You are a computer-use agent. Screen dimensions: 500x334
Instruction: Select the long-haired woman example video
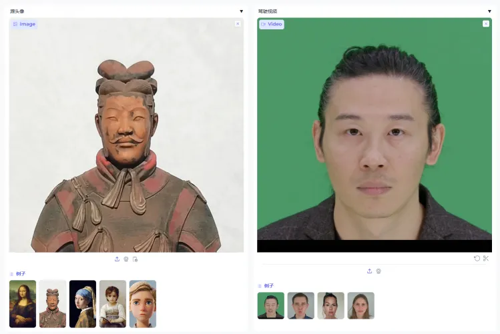pos(360,305)
